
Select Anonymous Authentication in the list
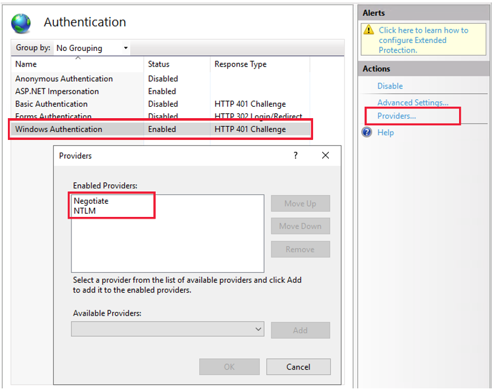(64, 79)
